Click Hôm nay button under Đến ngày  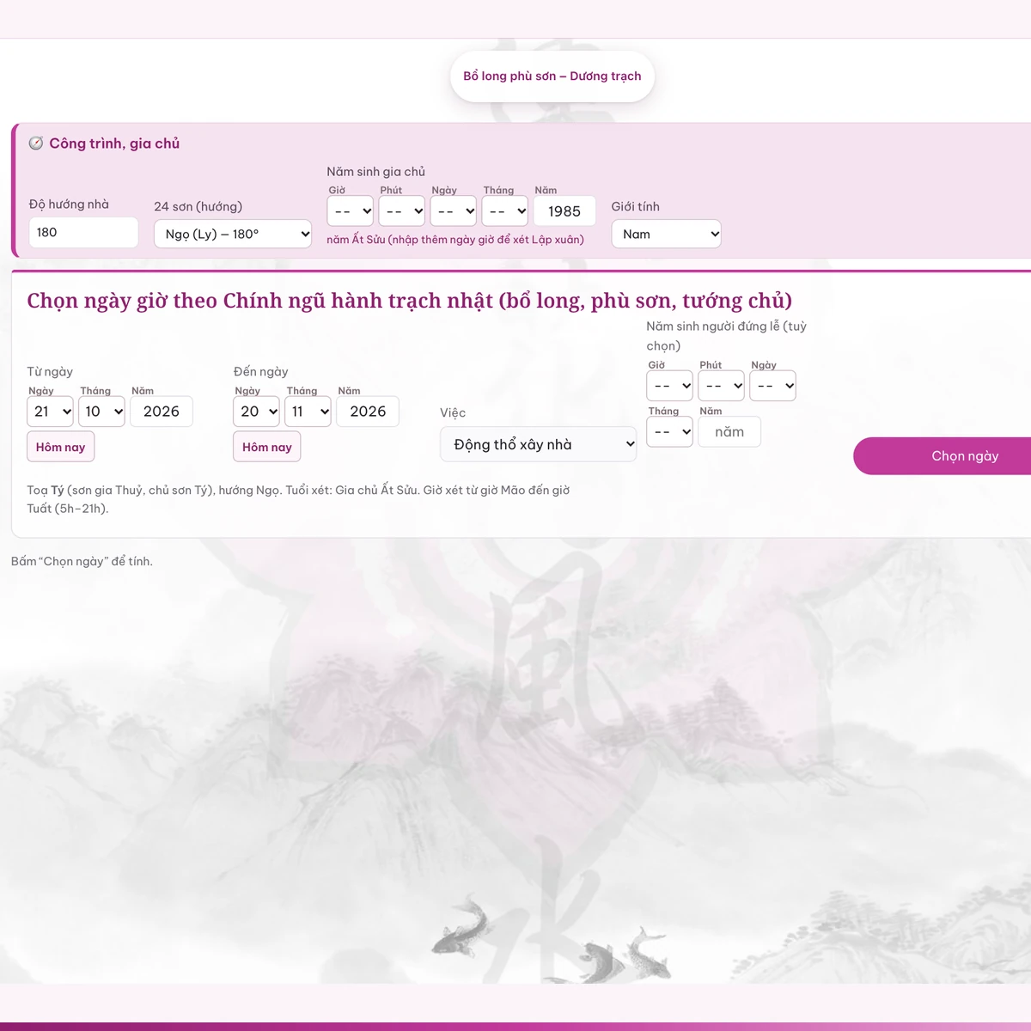pyautogui.click(x=266, y=447)
